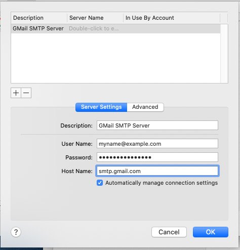The height and width of the screenshot is (250, 240).
Task: Click the server list vertical scrollbar
Action: (x=224, y=54)
